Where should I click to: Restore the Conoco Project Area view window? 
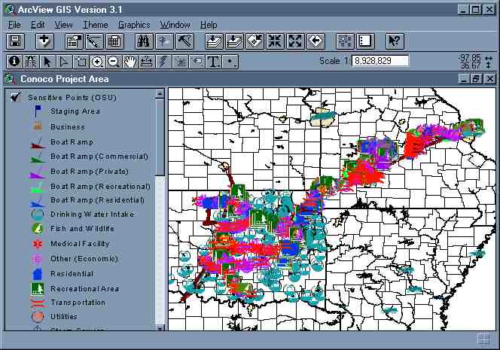point(477,79)
